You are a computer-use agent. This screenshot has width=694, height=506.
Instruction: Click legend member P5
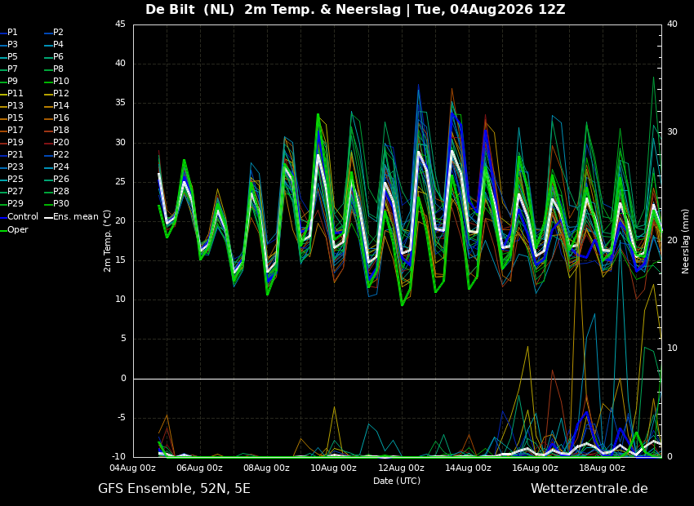coord(9,56)
